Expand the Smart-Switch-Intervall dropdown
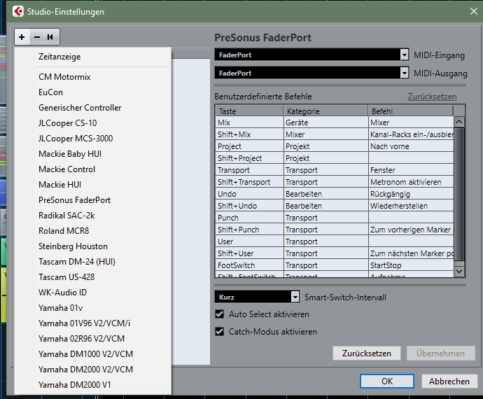Screen dimensions: 483x399 click(295, 297)
